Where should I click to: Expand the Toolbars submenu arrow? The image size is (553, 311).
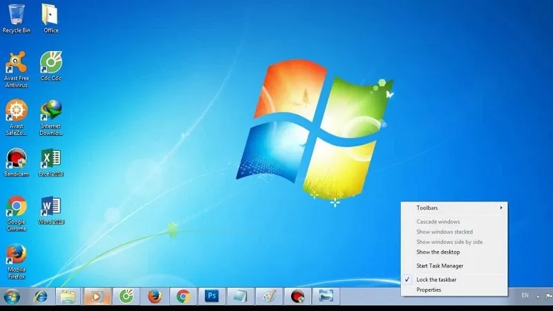pyautogui.click(x=500, y=208)
